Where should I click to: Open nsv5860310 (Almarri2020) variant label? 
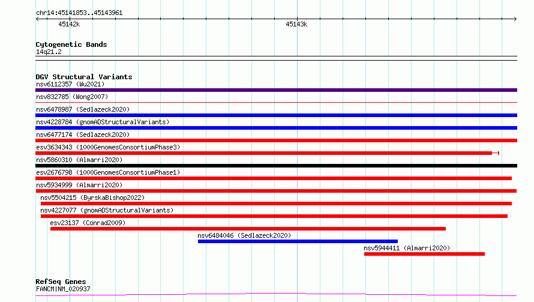[79, 160]
